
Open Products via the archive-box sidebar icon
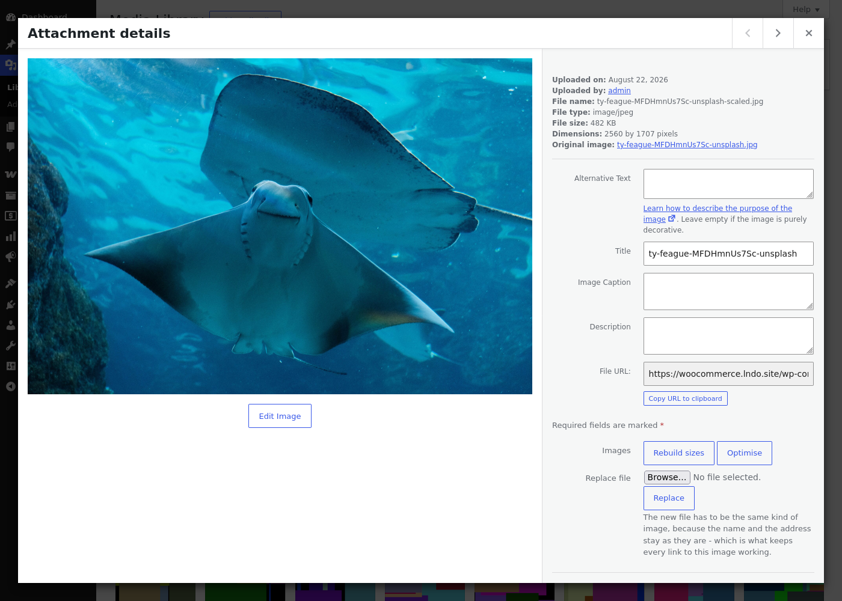tap(10, 195)
